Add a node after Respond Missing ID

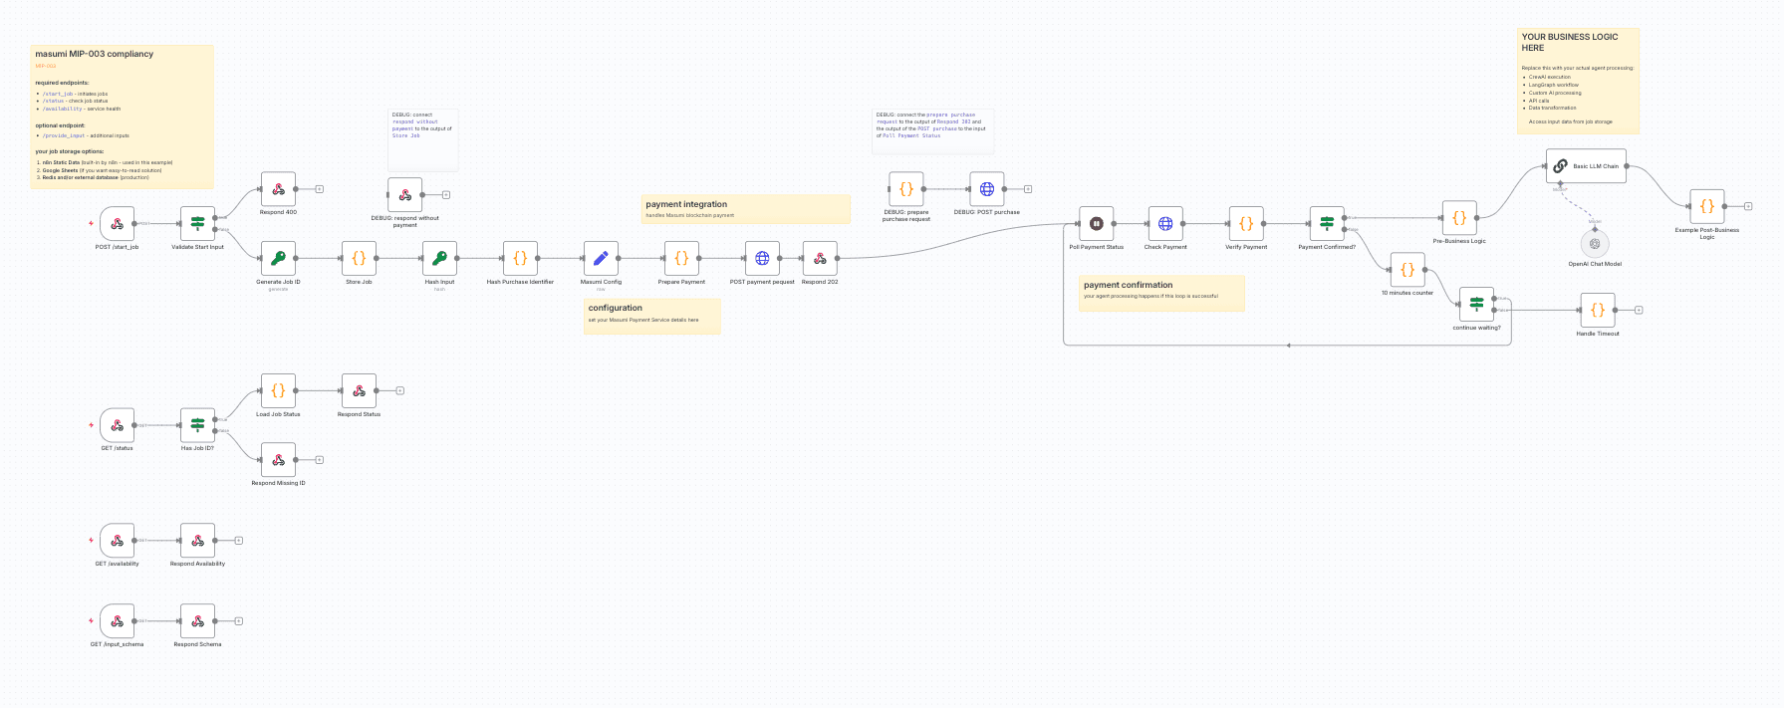coord(320,460)
